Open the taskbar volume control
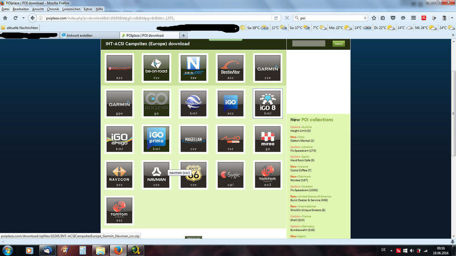 412,251
